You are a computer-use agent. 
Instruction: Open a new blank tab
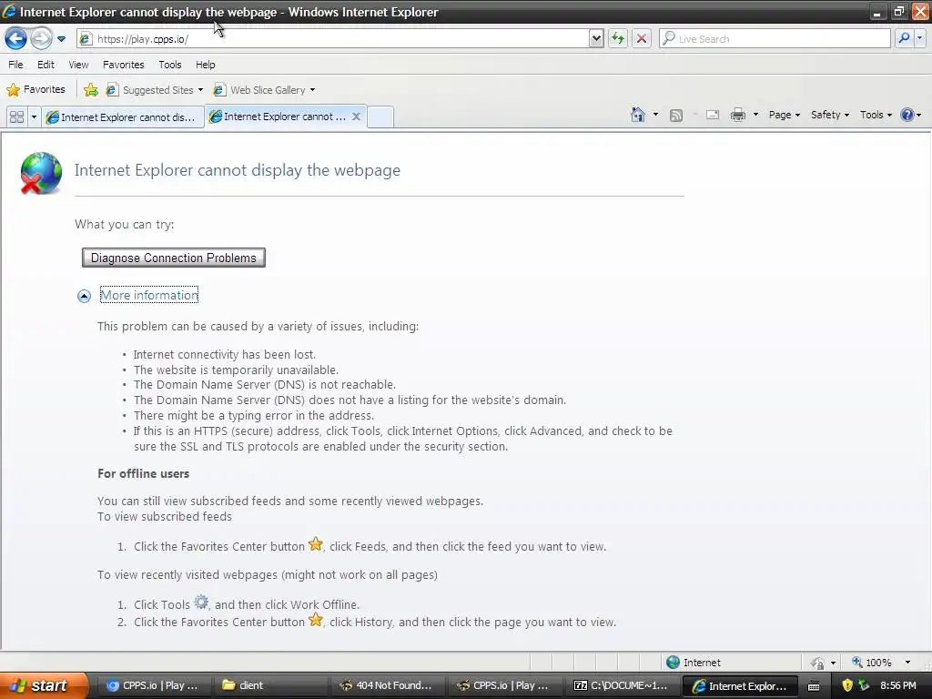[x=380, y=116]
